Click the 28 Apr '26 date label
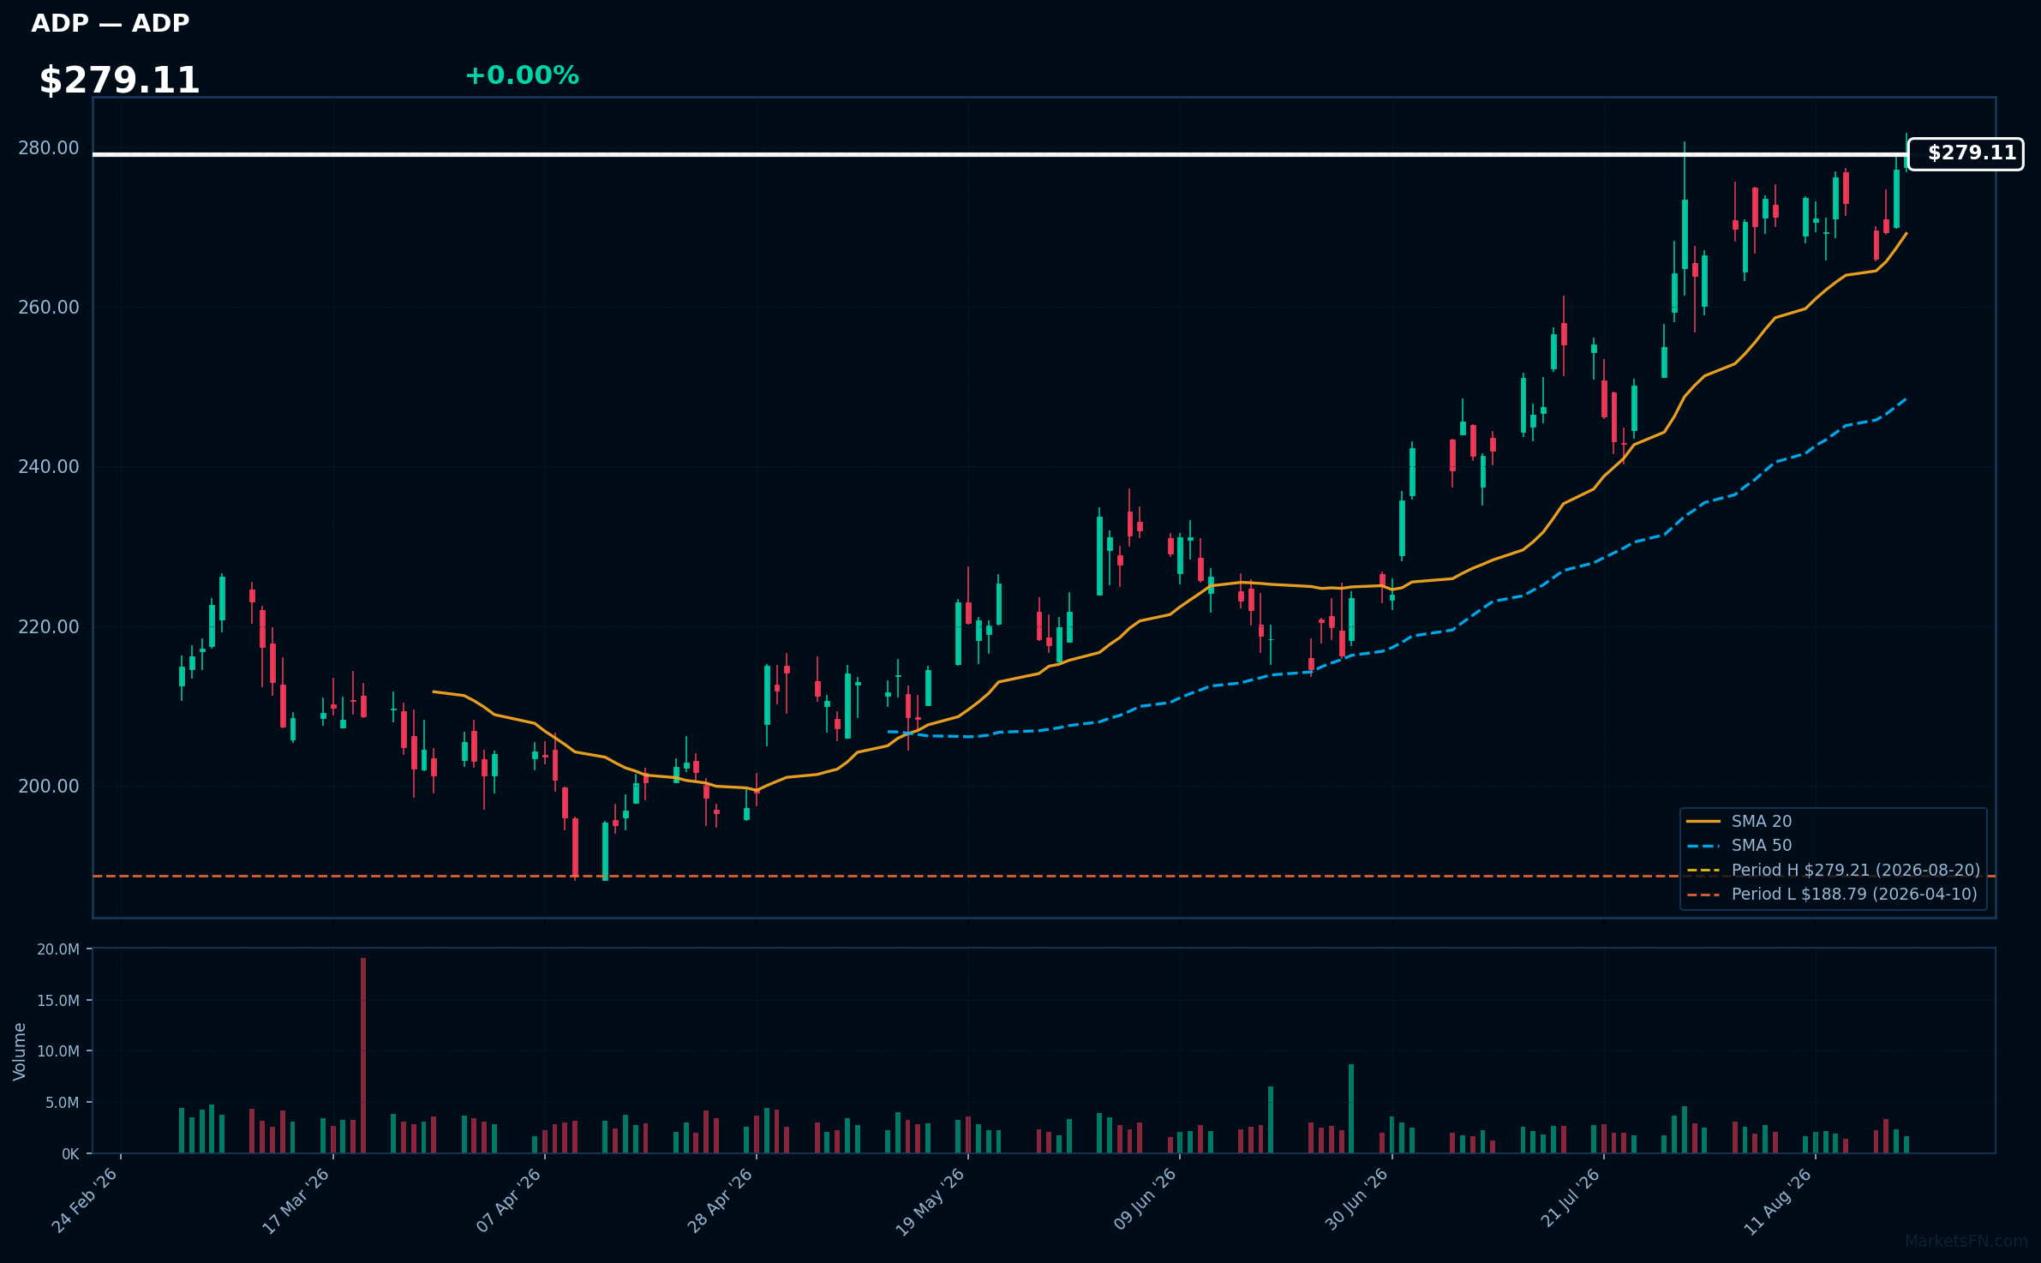This screenshot has height=1263, width=2041. click(721, 1200)
